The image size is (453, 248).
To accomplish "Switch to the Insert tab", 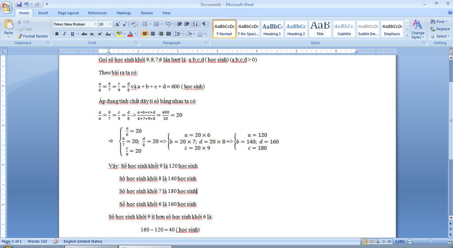I will (x=43, y=13).
